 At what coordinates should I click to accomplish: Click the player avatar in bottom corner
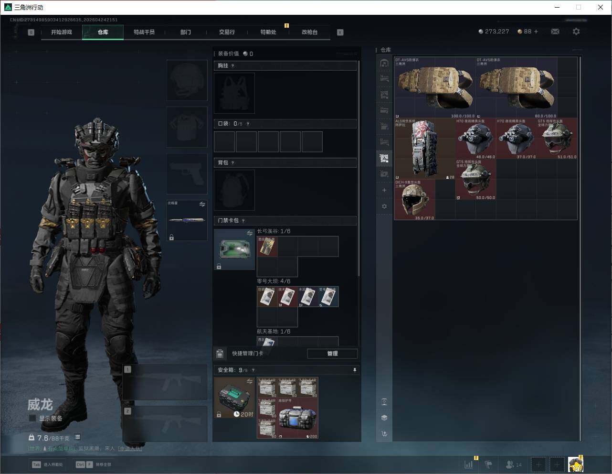coord(575,464)
